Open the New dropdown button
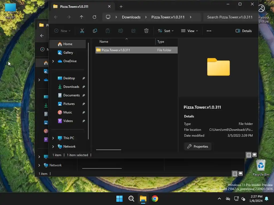274x205 pixels. (x=62, y=31)
